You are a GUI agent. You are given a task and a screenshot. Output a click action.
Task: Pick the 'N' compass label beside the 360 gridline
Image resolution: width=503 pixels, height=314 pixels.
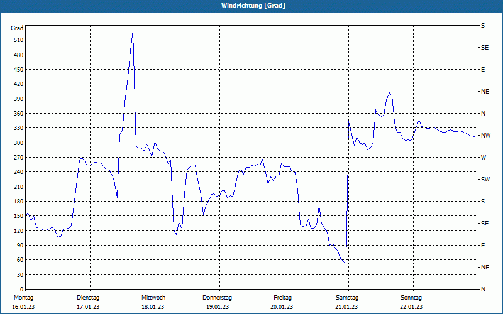coord(483,114)
